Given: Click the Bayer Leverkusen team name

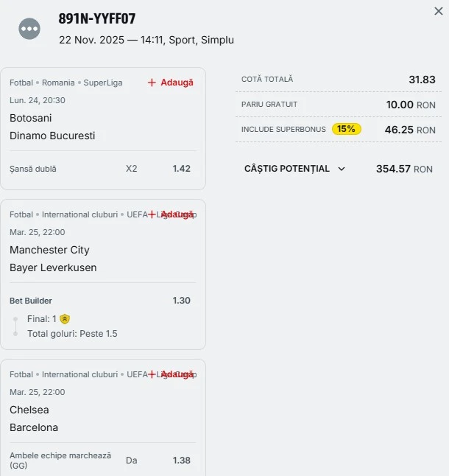Looking at the screenshot, I should (53, 267).
